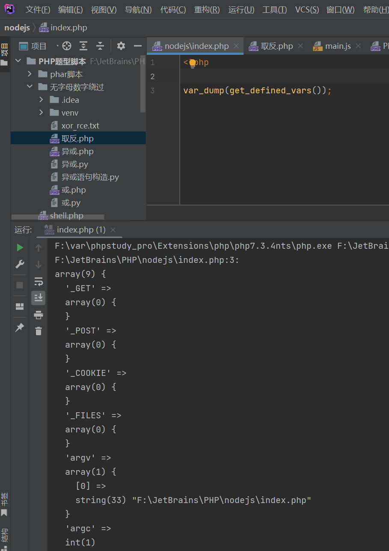Open the Bookmarks side tool window
Image resolution: width=389 pixels, height=551 pixels.
(4, 504)
